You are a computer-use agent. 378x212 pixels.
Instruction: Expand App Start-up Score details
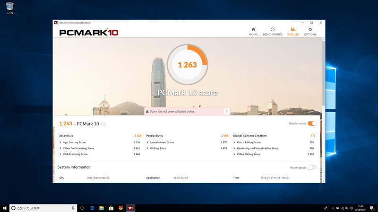[60, 142]
